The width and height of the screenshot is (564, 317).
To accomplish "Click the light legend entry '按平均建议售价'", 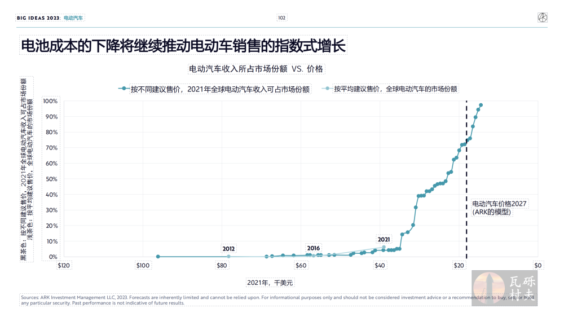I will pyautogui.click(x=396, y=89).
